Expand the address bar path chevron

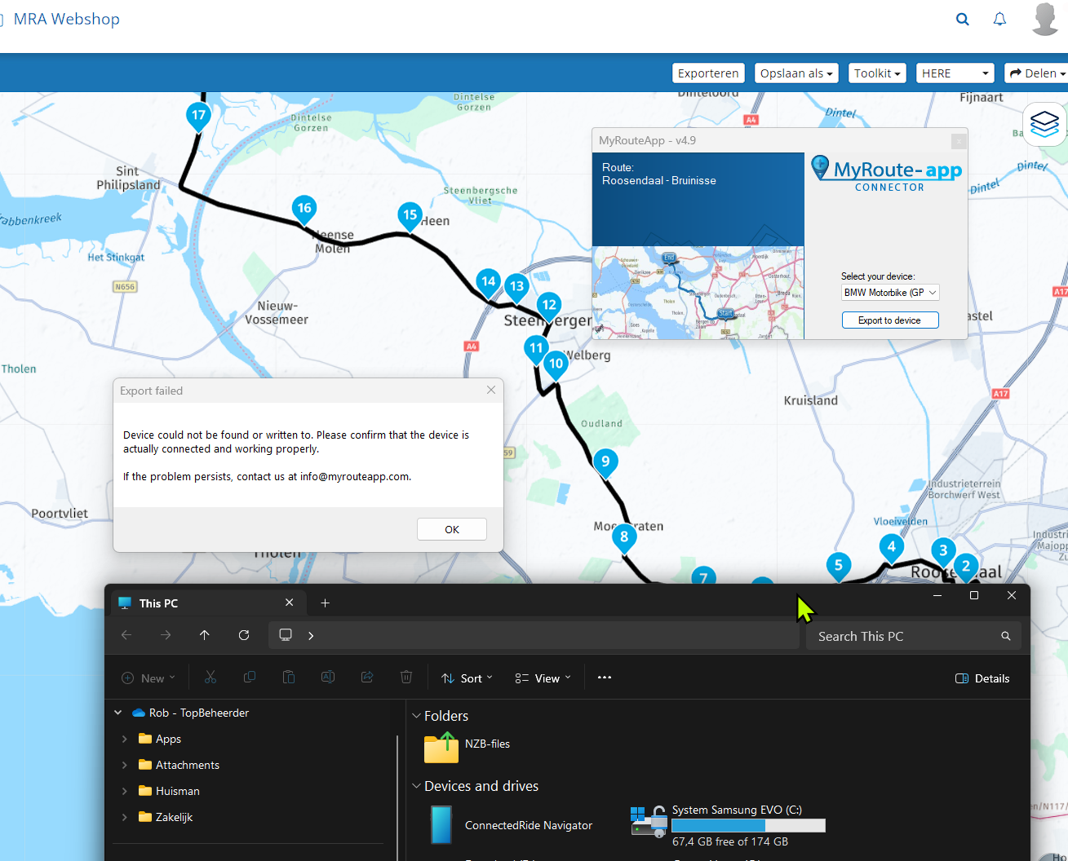pos(311,635)
